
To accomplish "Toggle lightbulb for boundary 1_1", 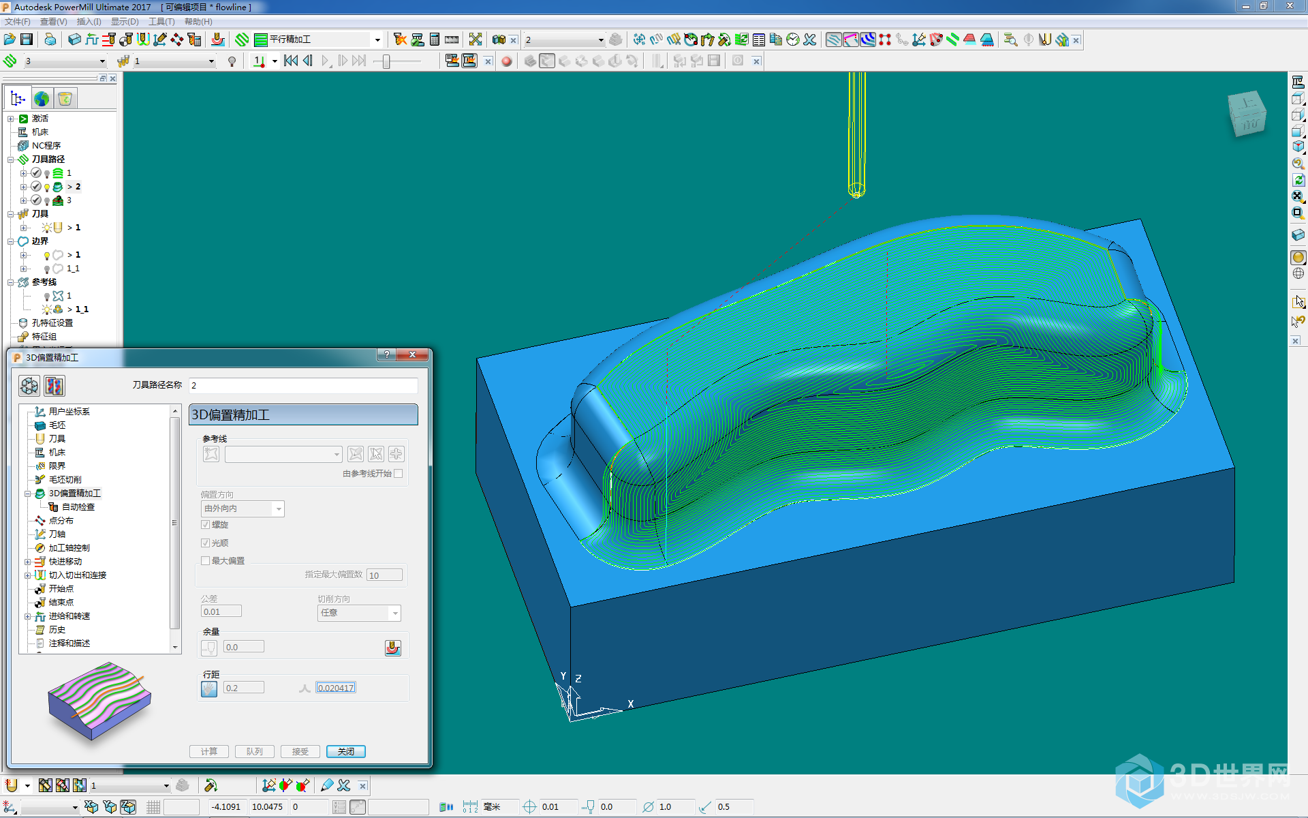I will coord(47,269).
